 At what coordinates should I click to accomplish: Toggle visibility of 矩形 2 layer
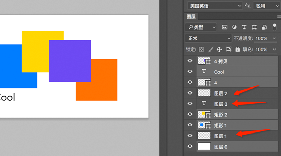[190, 114]
